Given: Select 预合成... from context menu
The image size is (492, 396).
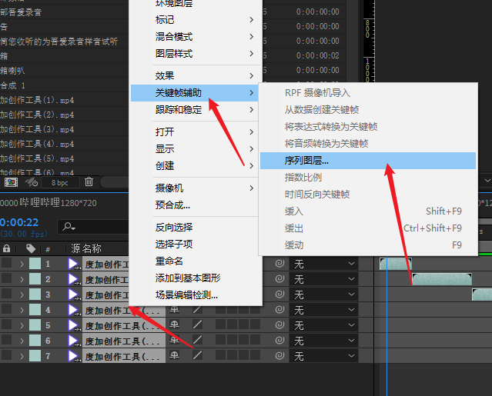Looking at the screenshot, I should [x=196, y=205].
